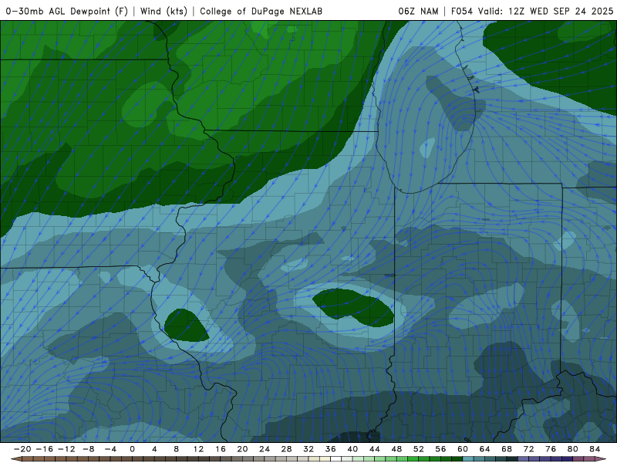Click the 48 value on the color scale

pyautogui.click(x=396, y=449)
